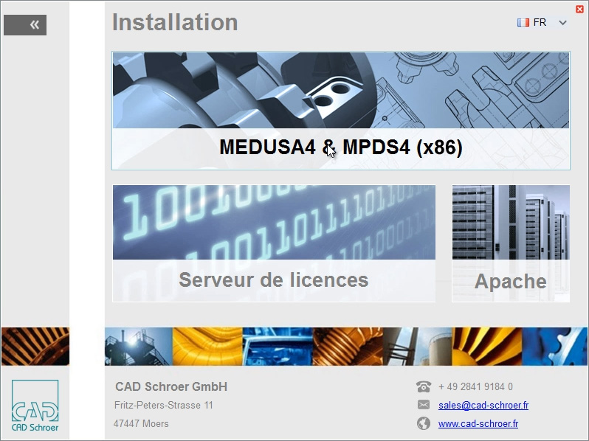Expand the FR language dropdown arrow
589x441 pixels.
click(x=562, y=23)
